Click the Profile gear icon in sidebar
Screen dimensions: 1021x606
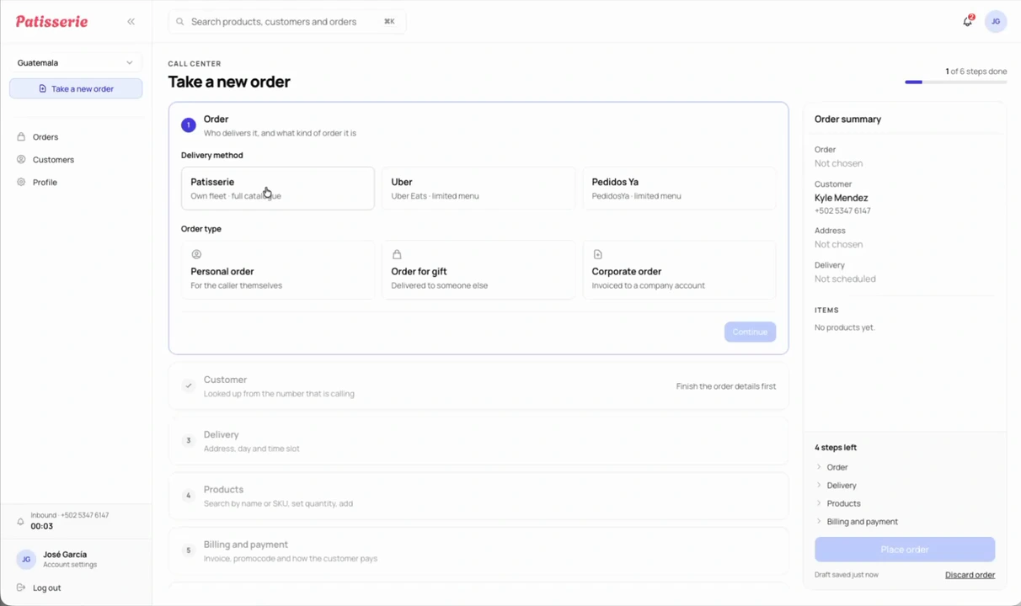21,182
